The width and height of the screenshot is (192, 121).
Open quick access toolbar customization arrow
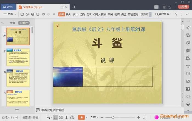pos(54,14)
